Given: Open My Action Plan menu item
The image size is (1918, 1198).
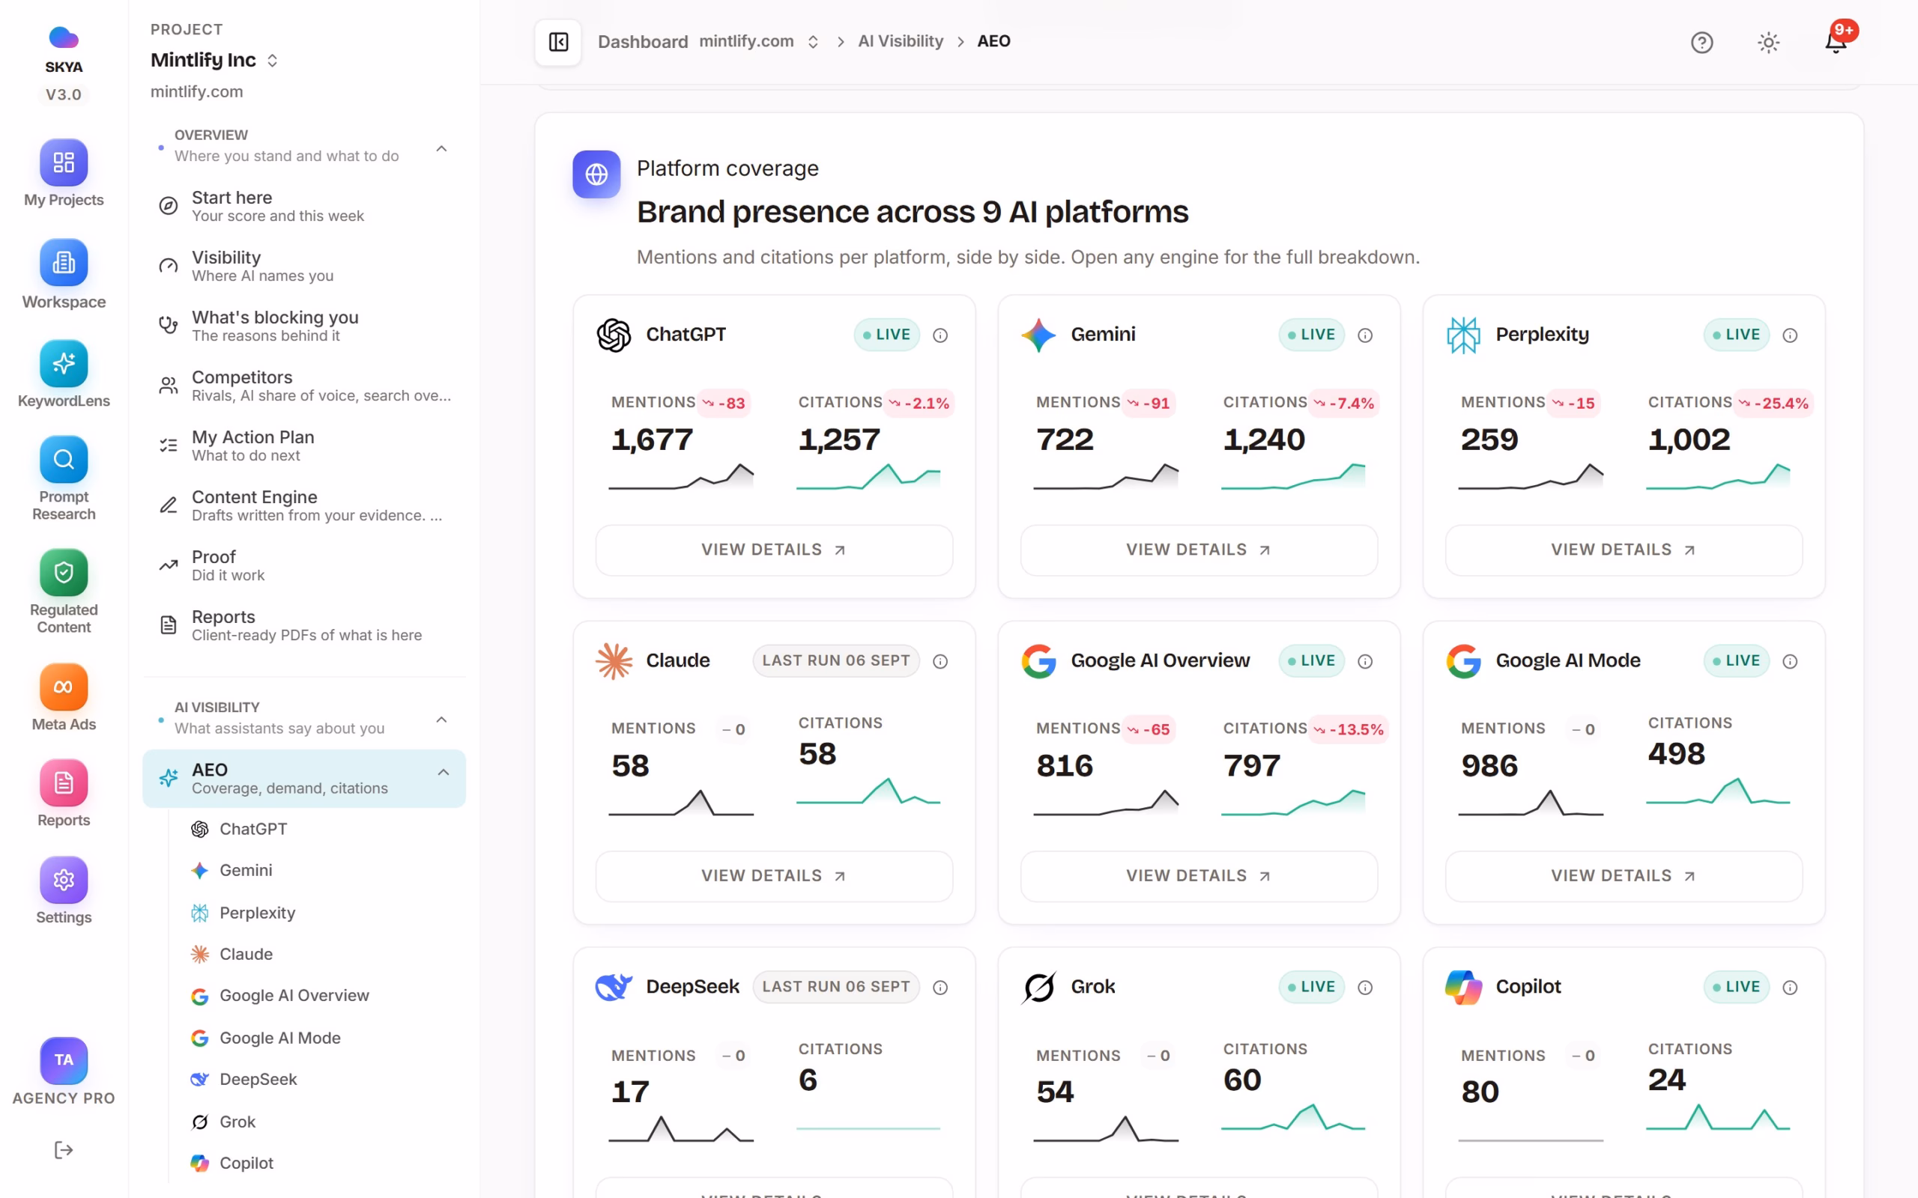Looking at the screenshot, I should 304,446.
